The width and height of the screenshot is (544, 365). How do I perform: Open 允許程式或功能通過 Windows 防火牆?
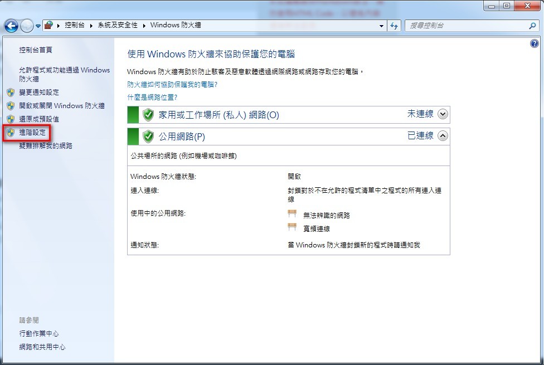[64, 74]
